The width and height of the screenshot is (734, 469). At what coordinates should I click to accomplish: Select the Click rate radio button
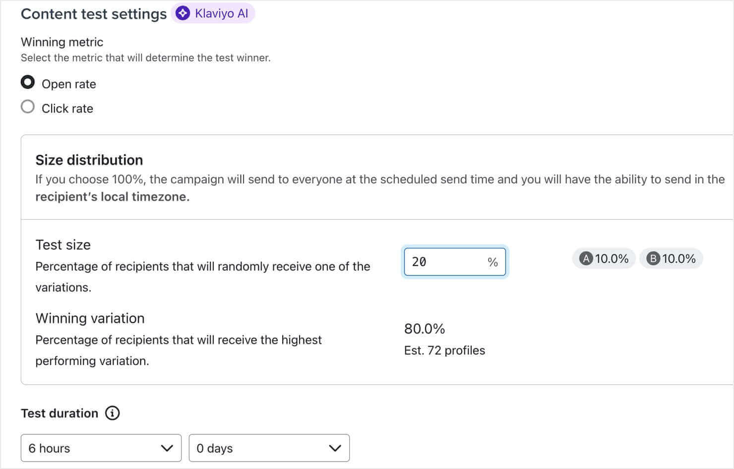[27, 106]
